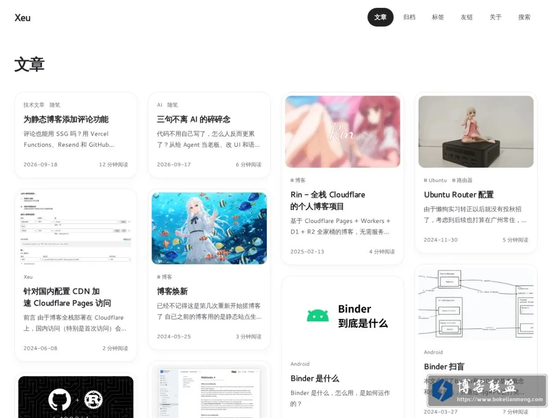Image resolution: width=558 pixels, height=418 pixels.
Task: Open the figurine on router photo
Action: [476, 131]
